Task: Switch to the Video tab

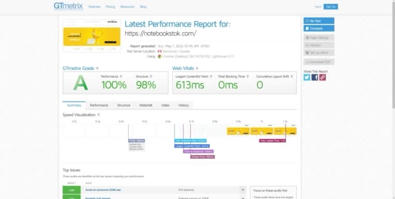Action: 165,105
